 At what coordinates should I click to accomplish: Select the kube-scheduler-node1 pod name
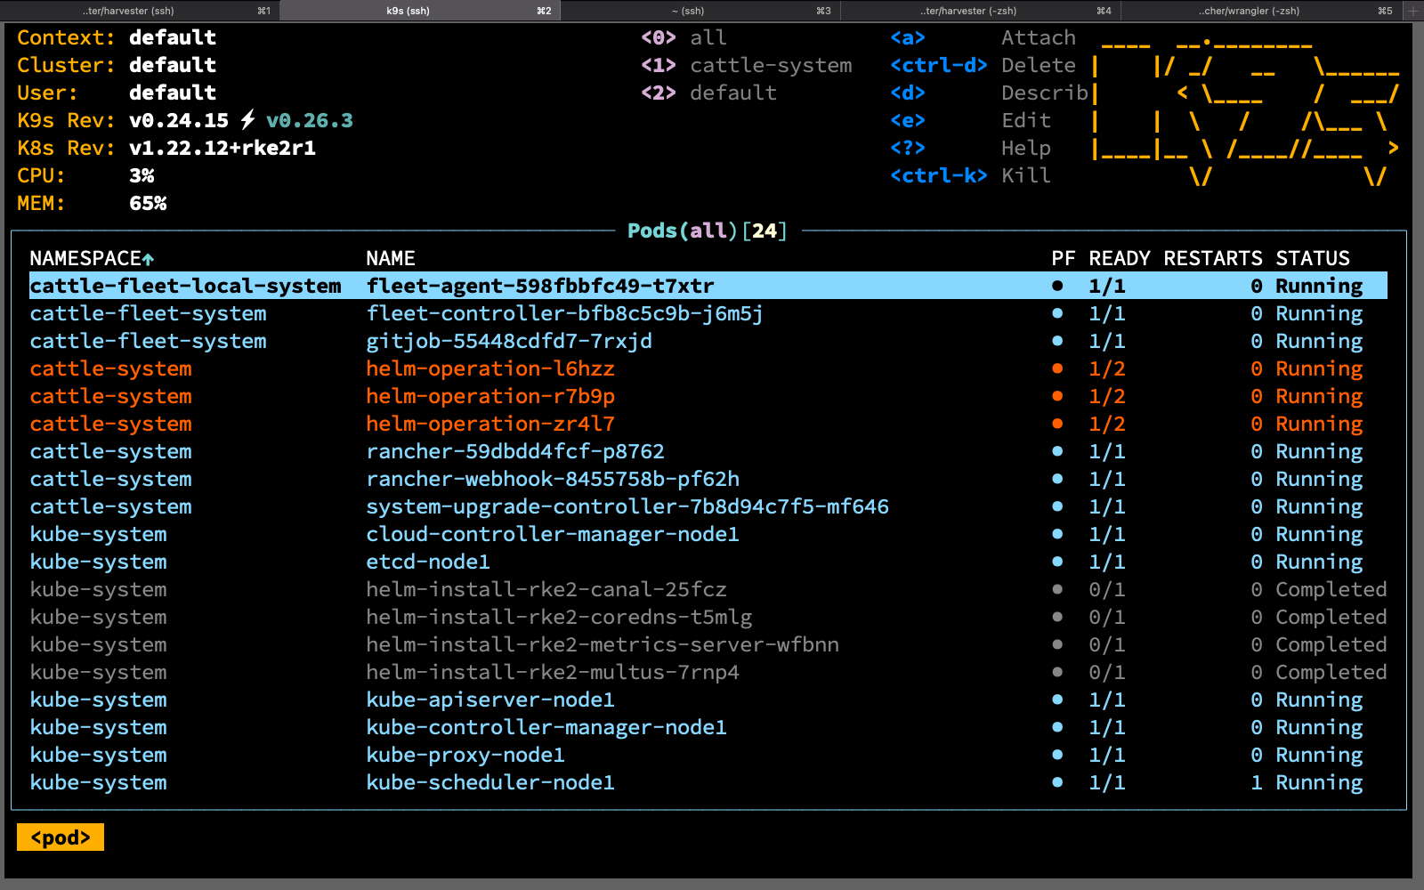pyautogui.click(x=490, y=782)
